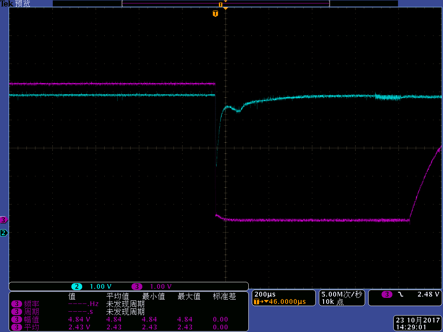443x332 pixels.
Task: Click the mean value 2.43 V
Action: (79, 327)
